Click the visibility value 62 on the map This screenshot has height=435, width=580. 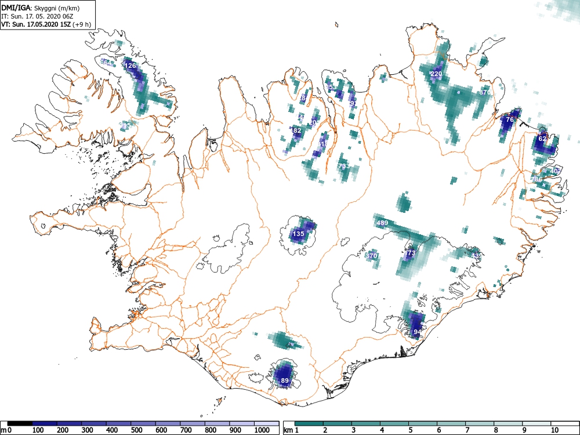point(542,139)
